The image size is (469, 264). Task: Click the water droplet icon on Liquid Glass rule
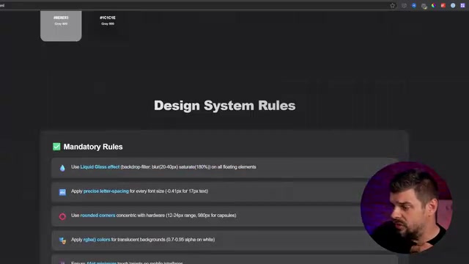pos(62,168)
